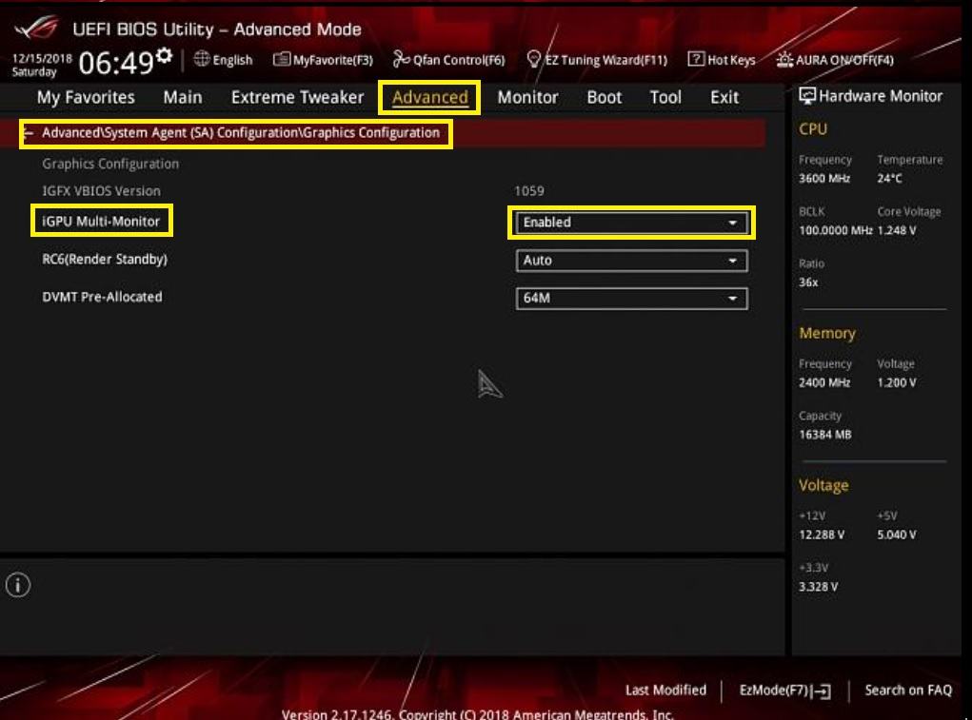This screenshot has width=972, height=720.
Task: Click the 12/15/2018 date text
Action: point(42,58)
